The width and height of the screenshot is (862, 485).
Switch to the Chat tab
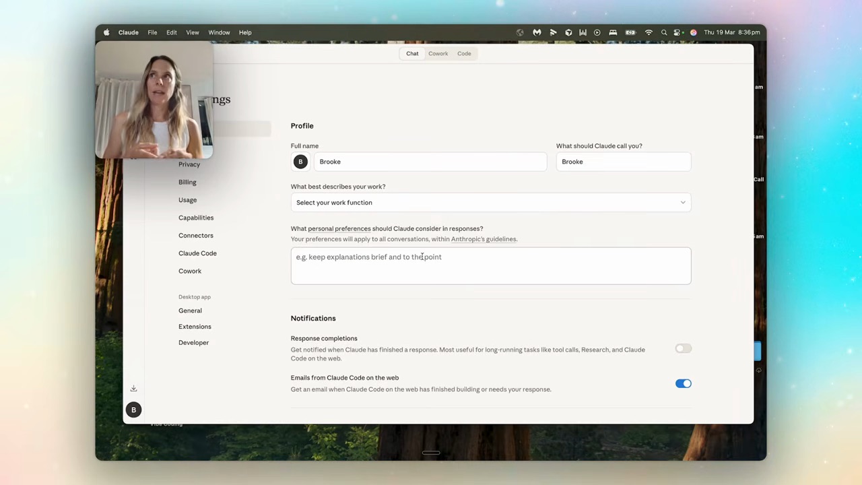[x=412, y=53]
